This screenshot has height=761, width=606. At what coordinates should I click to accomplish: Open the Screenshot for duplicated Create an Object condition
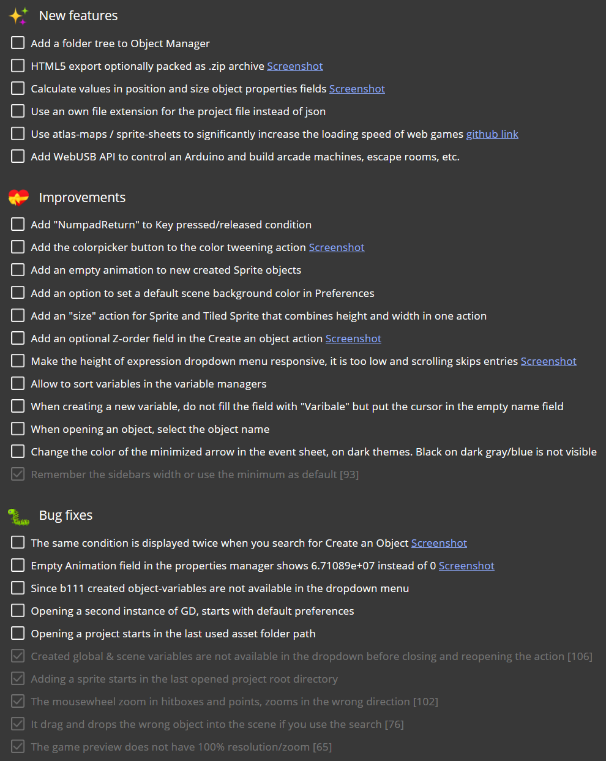[439, 542]
